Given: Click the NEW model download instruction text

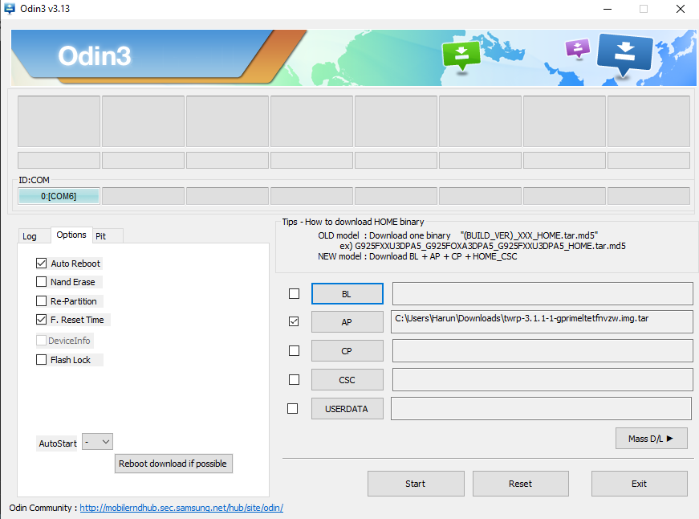Looking at the screenshot, I should (417, 256).
